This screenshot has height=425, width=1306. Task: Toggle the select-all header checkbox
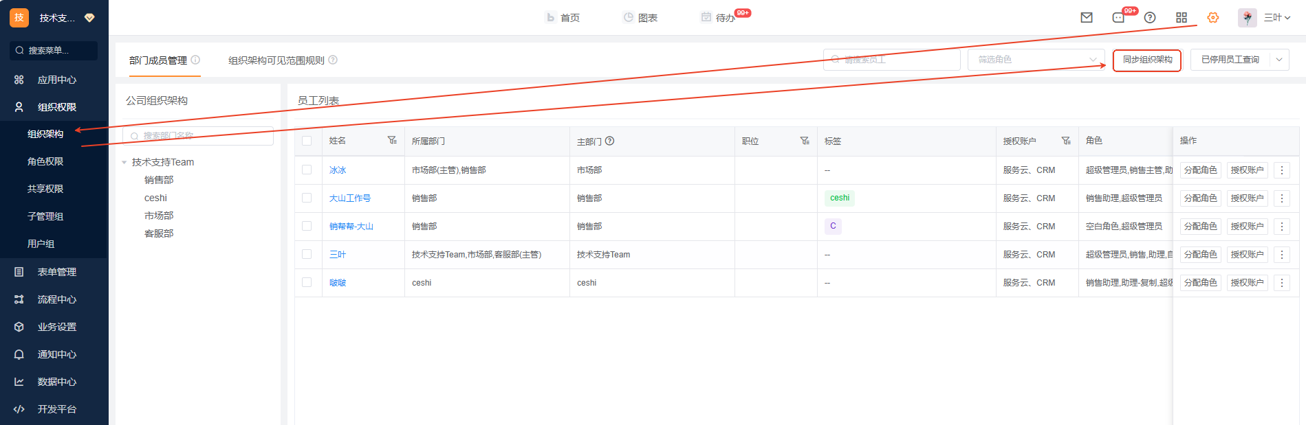click(307, 141)
